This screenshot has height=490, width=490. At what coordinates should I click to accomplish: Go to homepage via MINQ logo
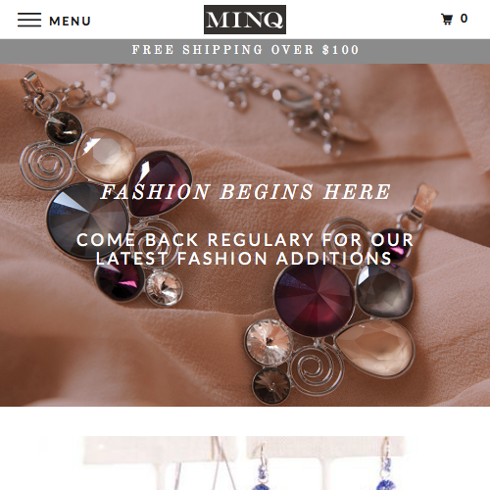tap(245, 20)
